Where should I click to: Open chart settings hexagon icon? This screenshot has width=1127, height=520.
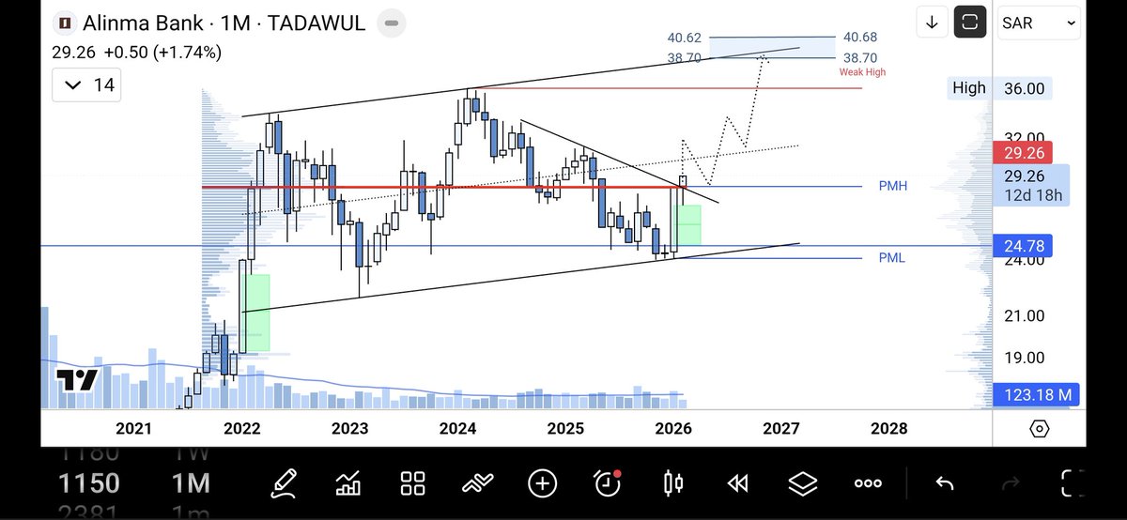1040,429
